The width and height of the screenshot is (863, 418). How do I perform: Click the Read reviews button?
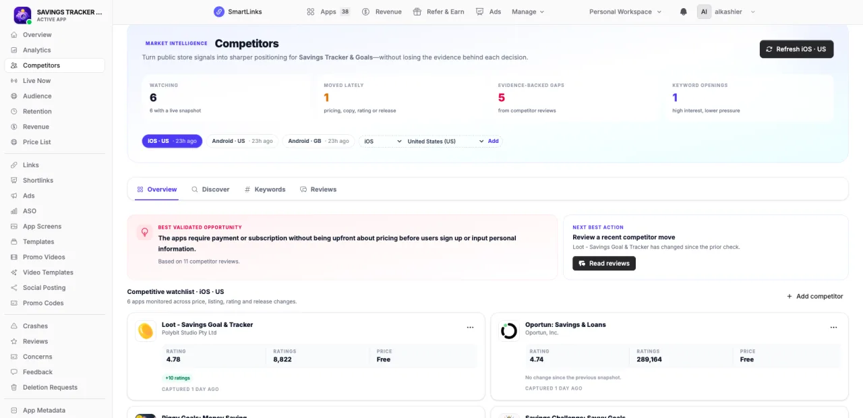point(604,264)
